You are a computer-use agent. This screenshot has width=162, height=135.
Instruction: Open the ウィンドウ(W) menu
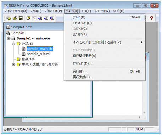[102, 11]
